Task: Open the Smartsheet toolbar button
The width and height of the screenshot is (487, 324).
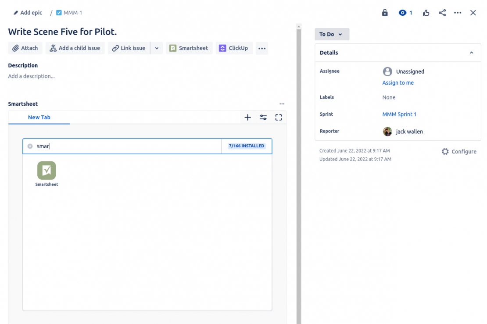Action: tap(189, 48)
